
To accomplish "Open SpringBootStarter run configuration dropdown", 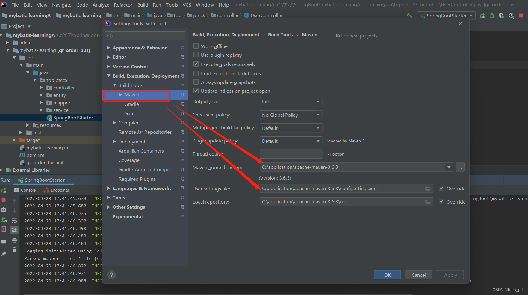I will [446, 16].
